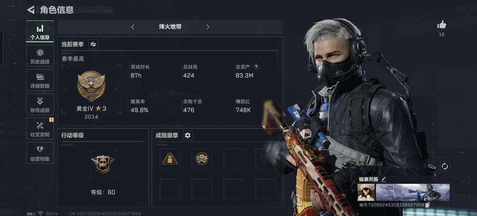Copy the player ID number

click(428, 205)
